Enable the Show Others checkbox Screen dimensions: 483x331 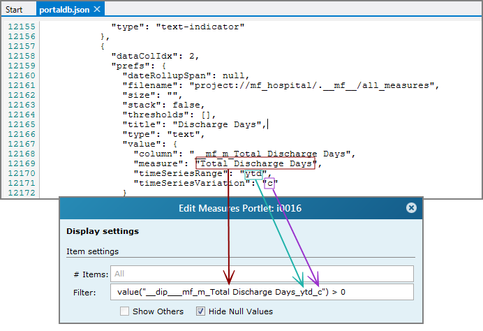click(x=124, y=311)
